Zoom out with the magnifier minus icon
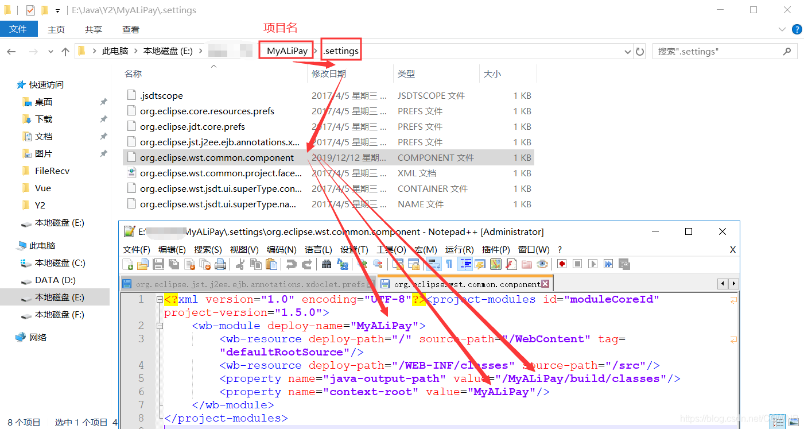The image size is (804, 429). (378, 264)
